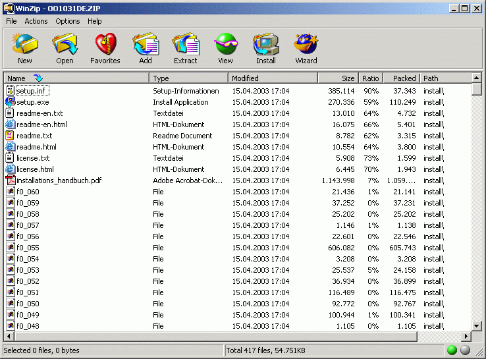Select the f0_056 file name
This screenshot has width=486, height=359.
click(28, 236)
